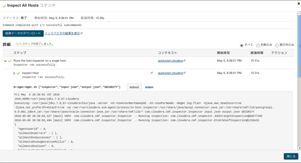Click the 結果データのダウンロード button
The width and height of the screenshot is (301, 163).
(x=23, y=33)
